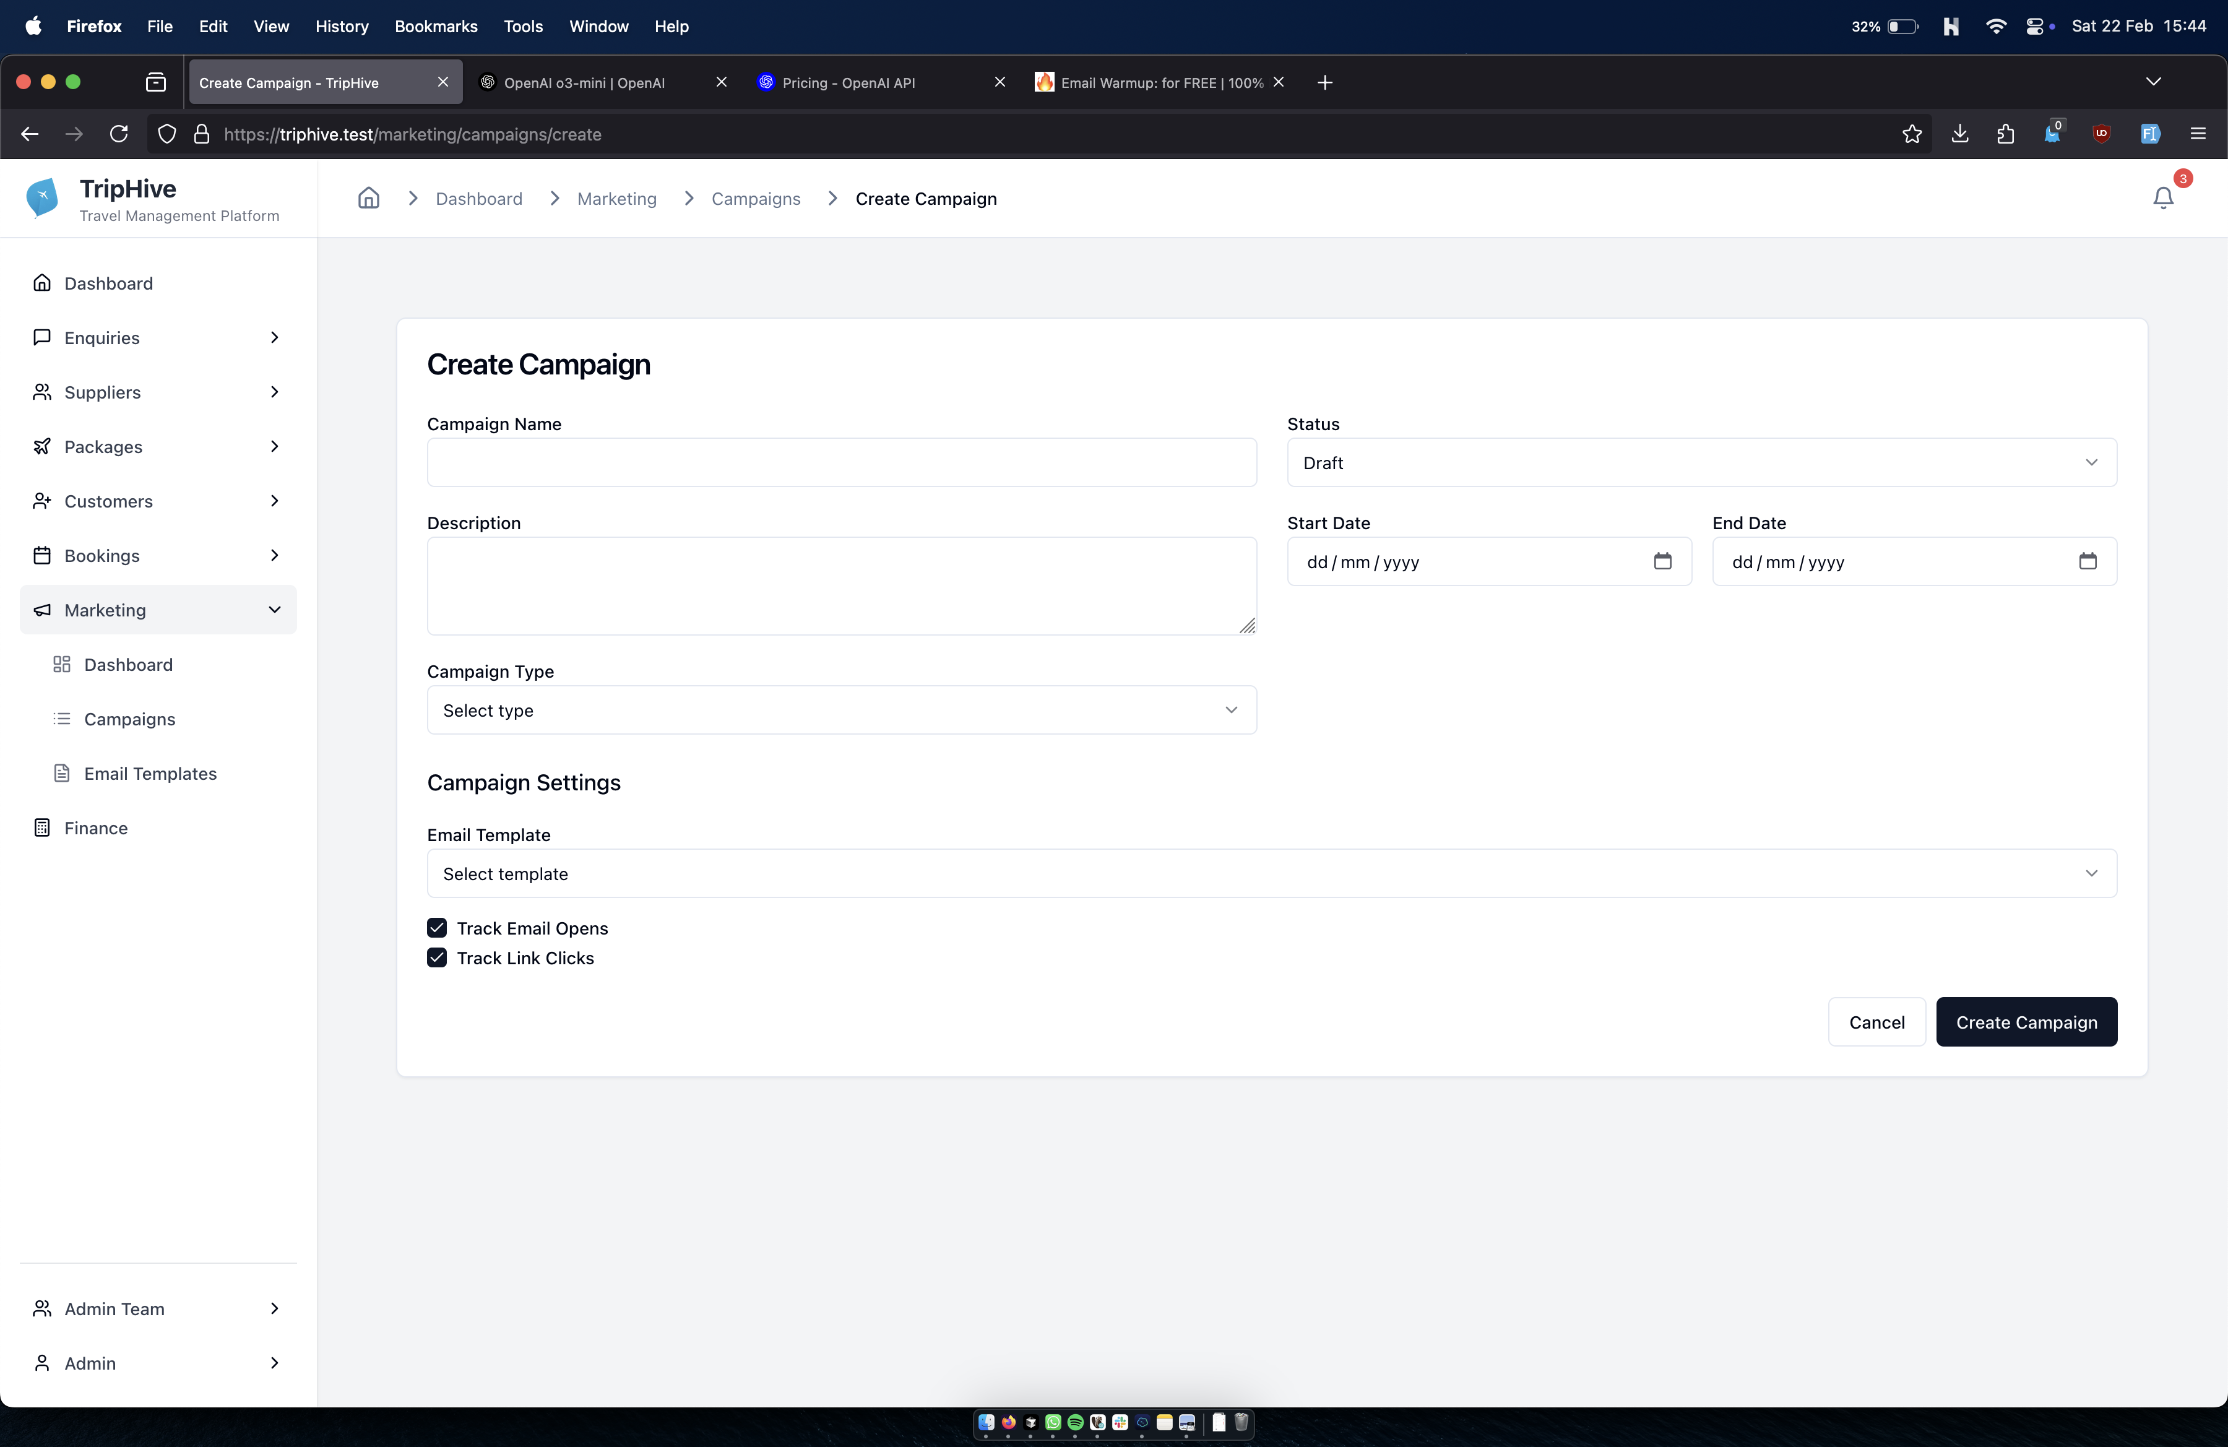Click the Cancel button
The image size is (2228, 1447).
(x=1876, y=1022)
